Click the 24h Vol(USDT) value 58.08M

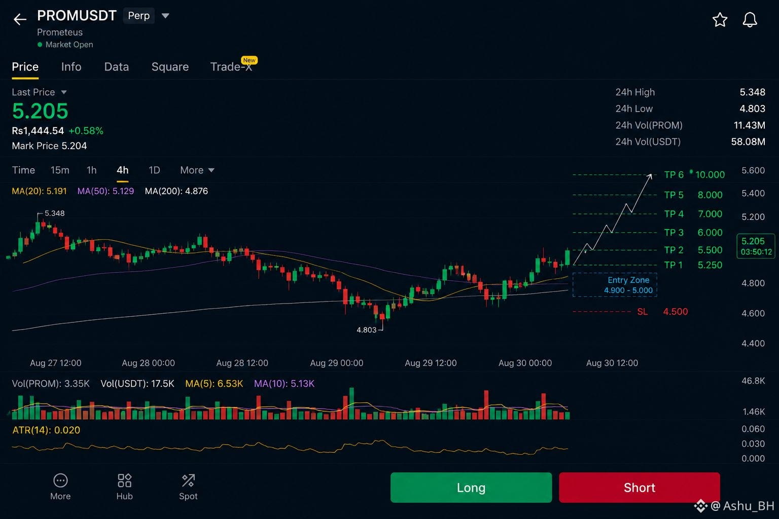click(x=748, y=141)
